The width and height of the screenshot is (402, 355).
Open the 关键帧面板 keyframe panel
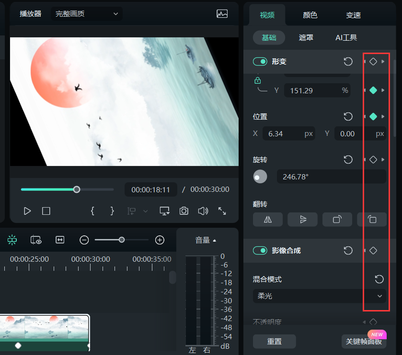[364, 341]
